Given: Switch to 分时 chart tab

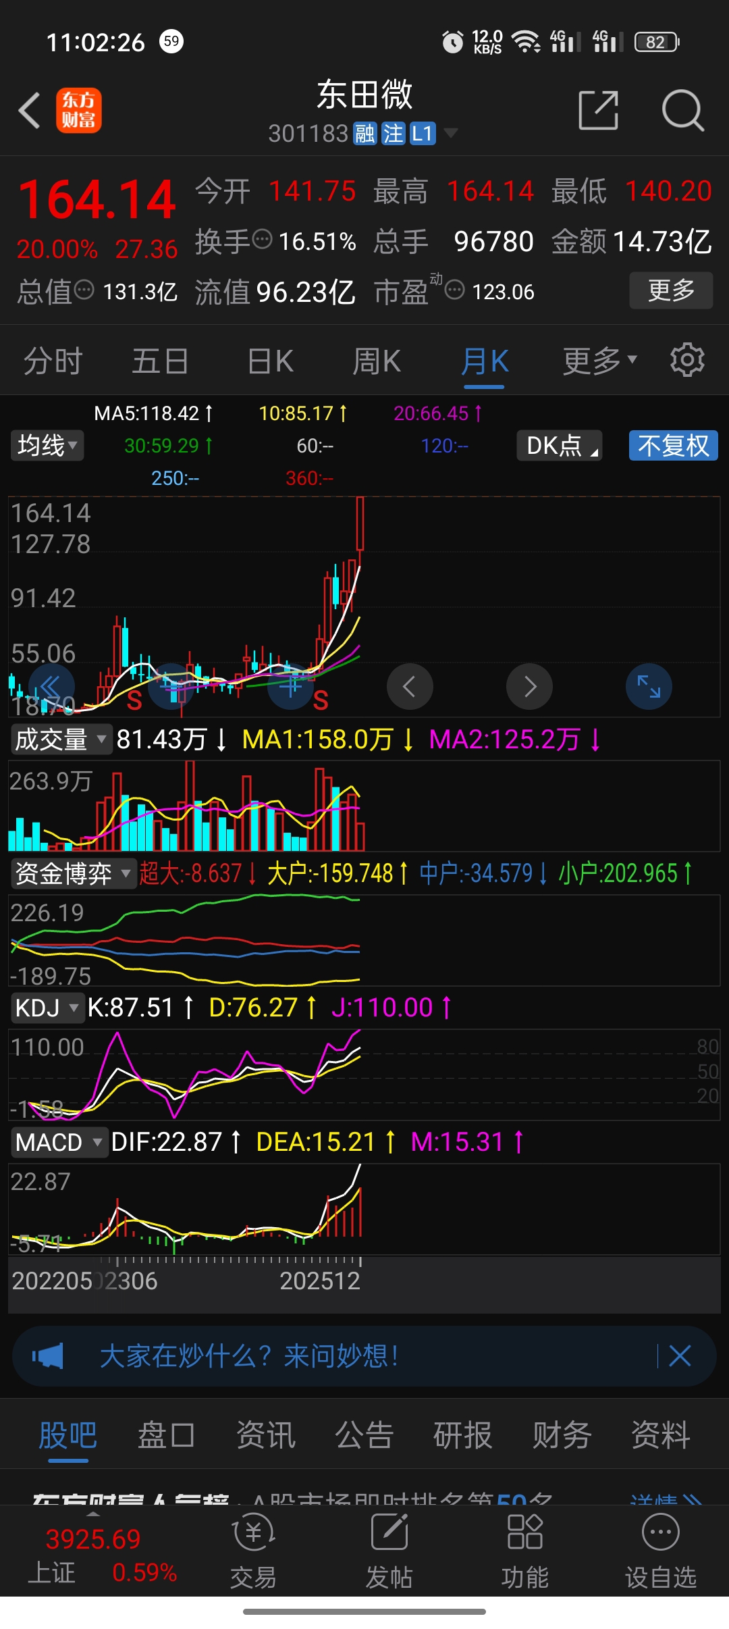Looking at the screenshot, I should click(53, 361).
